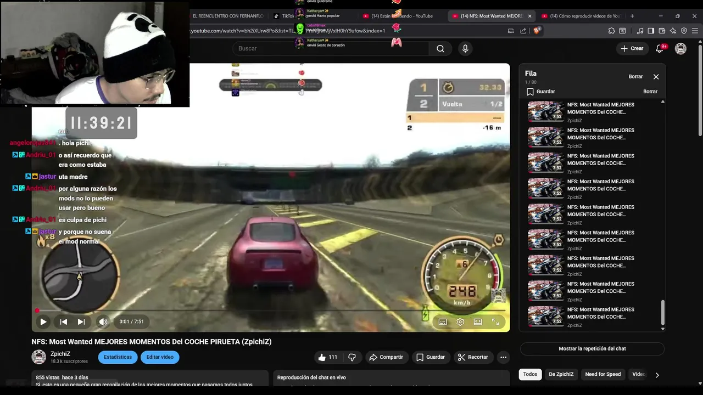The image size is (703, 395).
Task: Select the Todos filter chip
Action: click(x=530, y=374)
